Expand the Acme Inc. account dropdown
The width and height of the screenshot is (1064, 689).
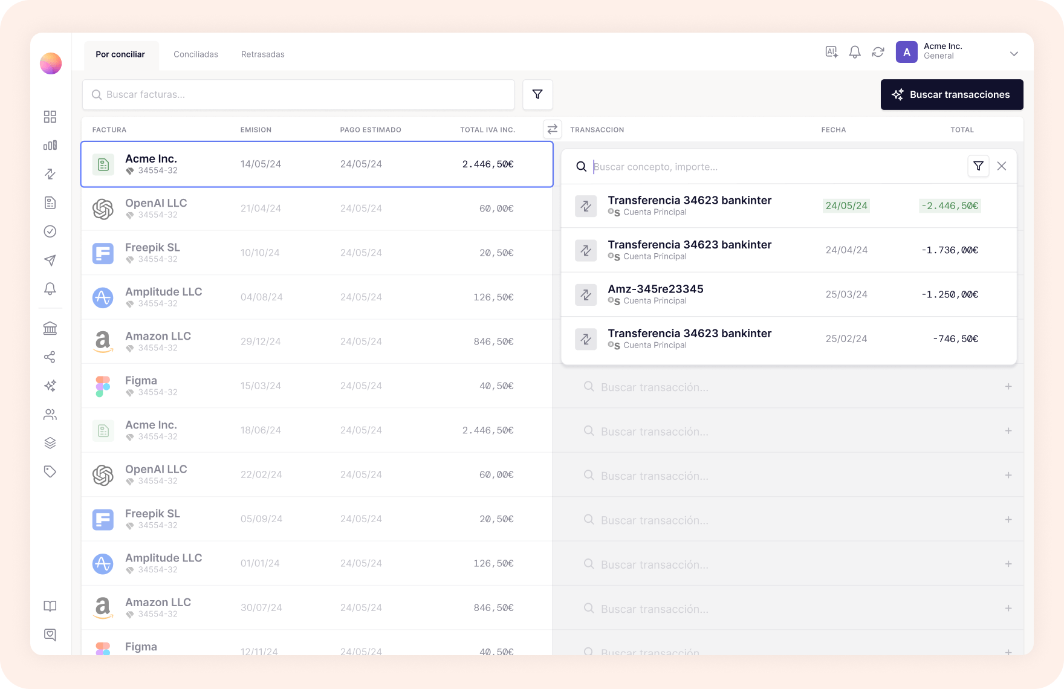click(1014, 54)
